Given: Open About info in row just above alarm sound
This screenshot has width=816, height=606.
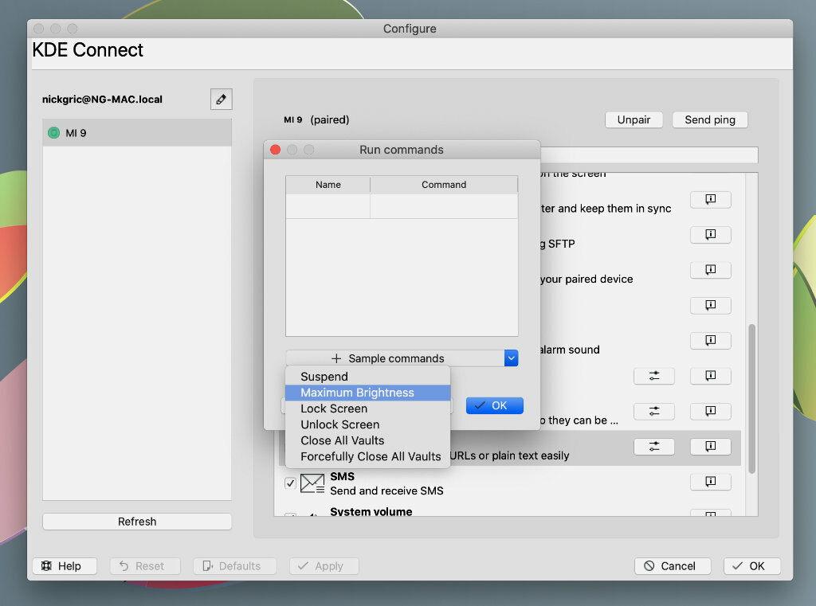Looking at the screenshot, I should tap(710, 305).
